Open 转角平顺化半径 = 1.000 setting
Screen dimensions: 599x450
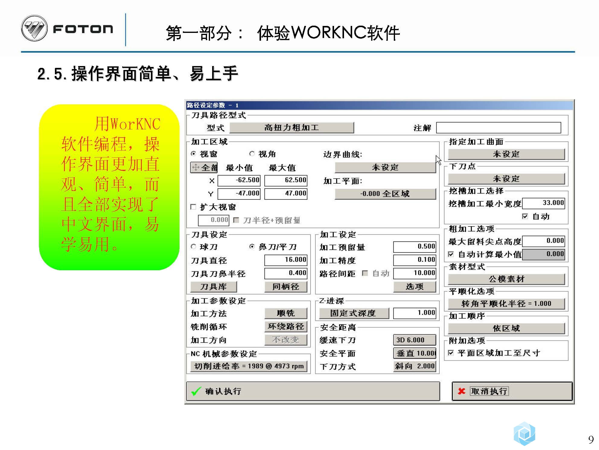point(506,304)
